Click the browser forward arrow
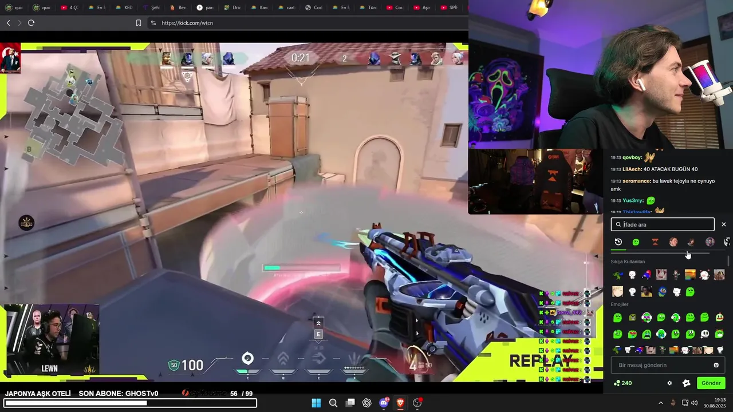 click(19, 23)
